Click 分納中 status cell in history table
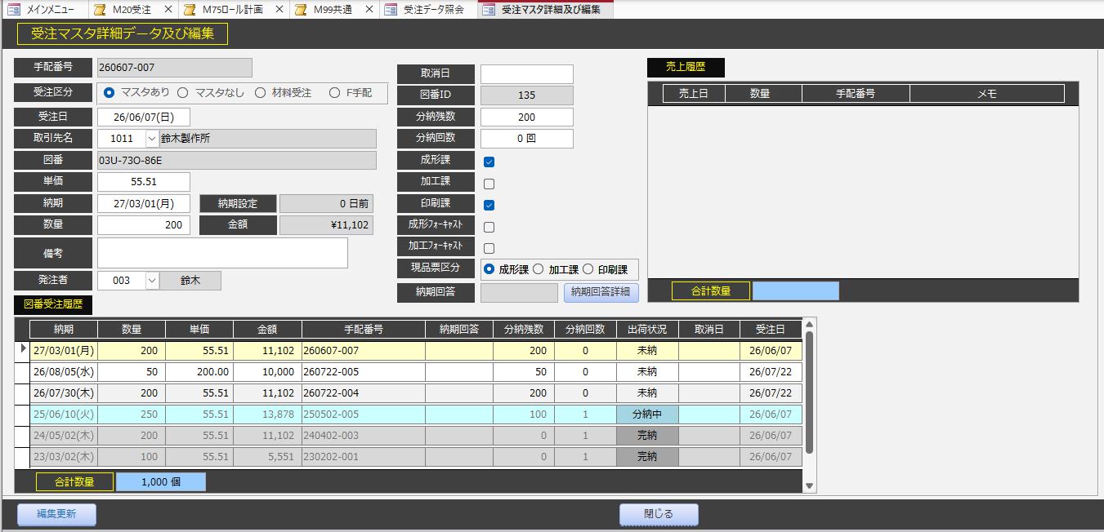Viewport: 1104px width, 532px height. coord(647,415)
